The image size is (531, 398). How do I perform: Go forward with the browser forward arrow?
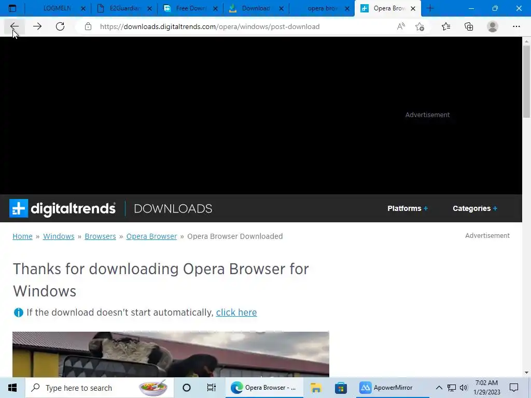[37, 26]
